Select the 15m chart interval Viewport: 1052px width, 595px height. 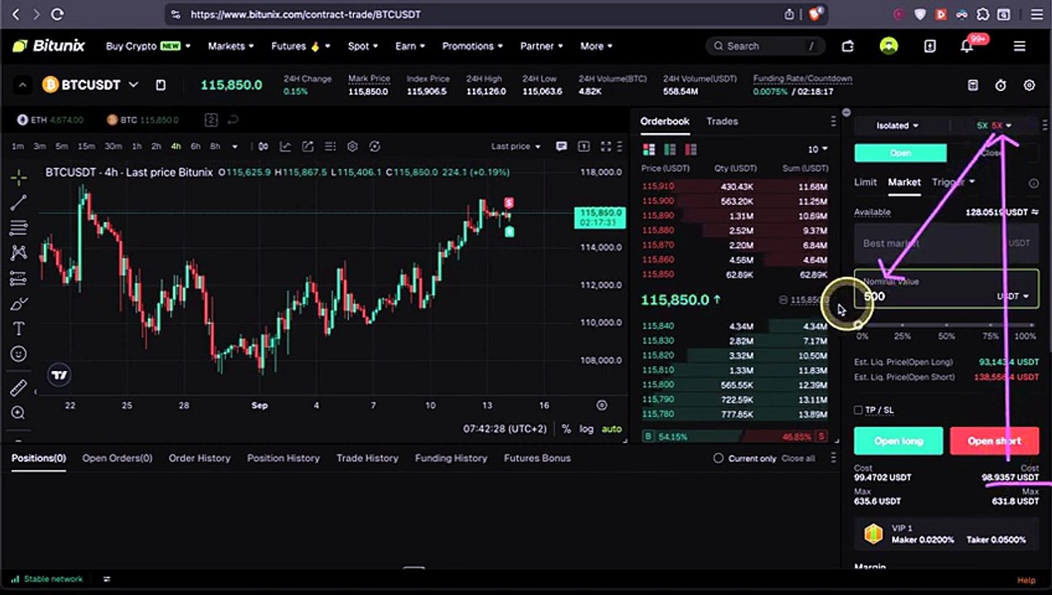tap(86, 146)
